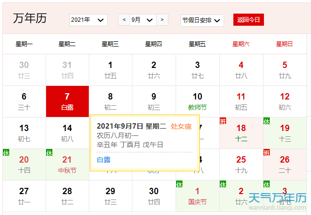Select October 1 国庆节

[x=197, y=196]
